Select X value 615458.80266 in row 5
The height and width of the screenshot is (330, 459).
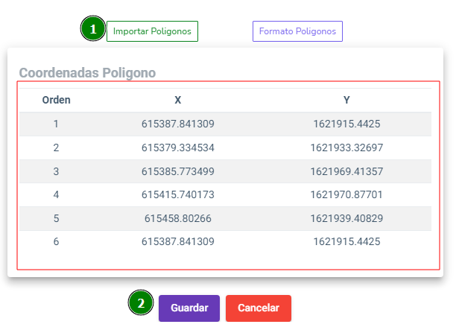[x=178, y=218]
